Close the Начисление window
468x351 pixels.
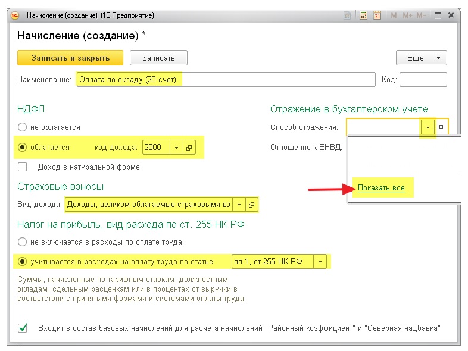[x=451, y=15]
